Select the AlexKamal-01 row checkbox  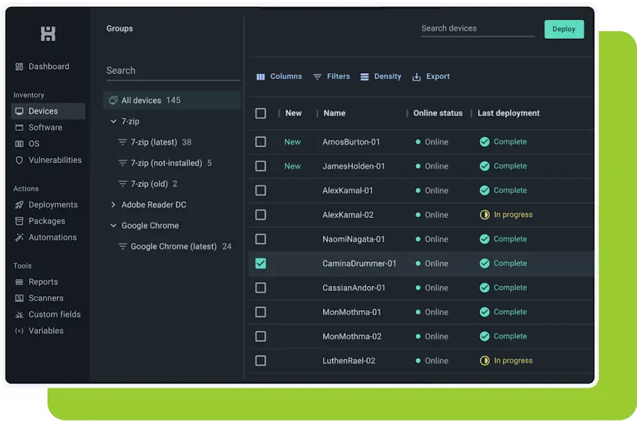pos(261,190)
